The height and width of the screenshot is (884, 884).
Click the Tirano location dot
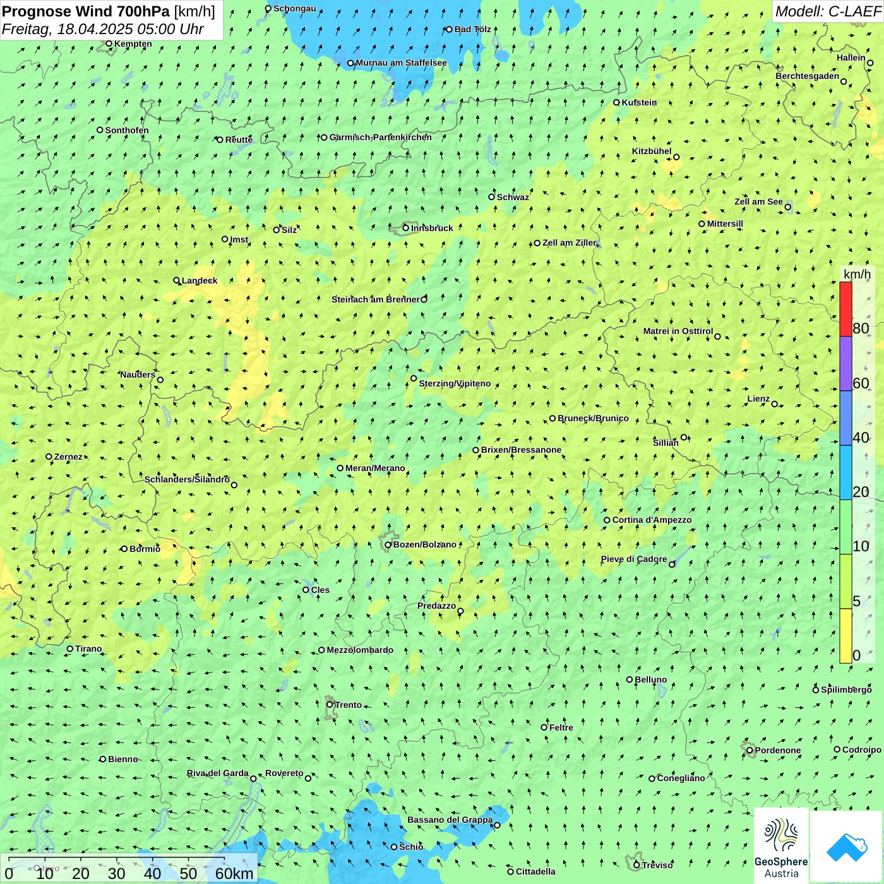pyautogui.click(x=70, y=648)
